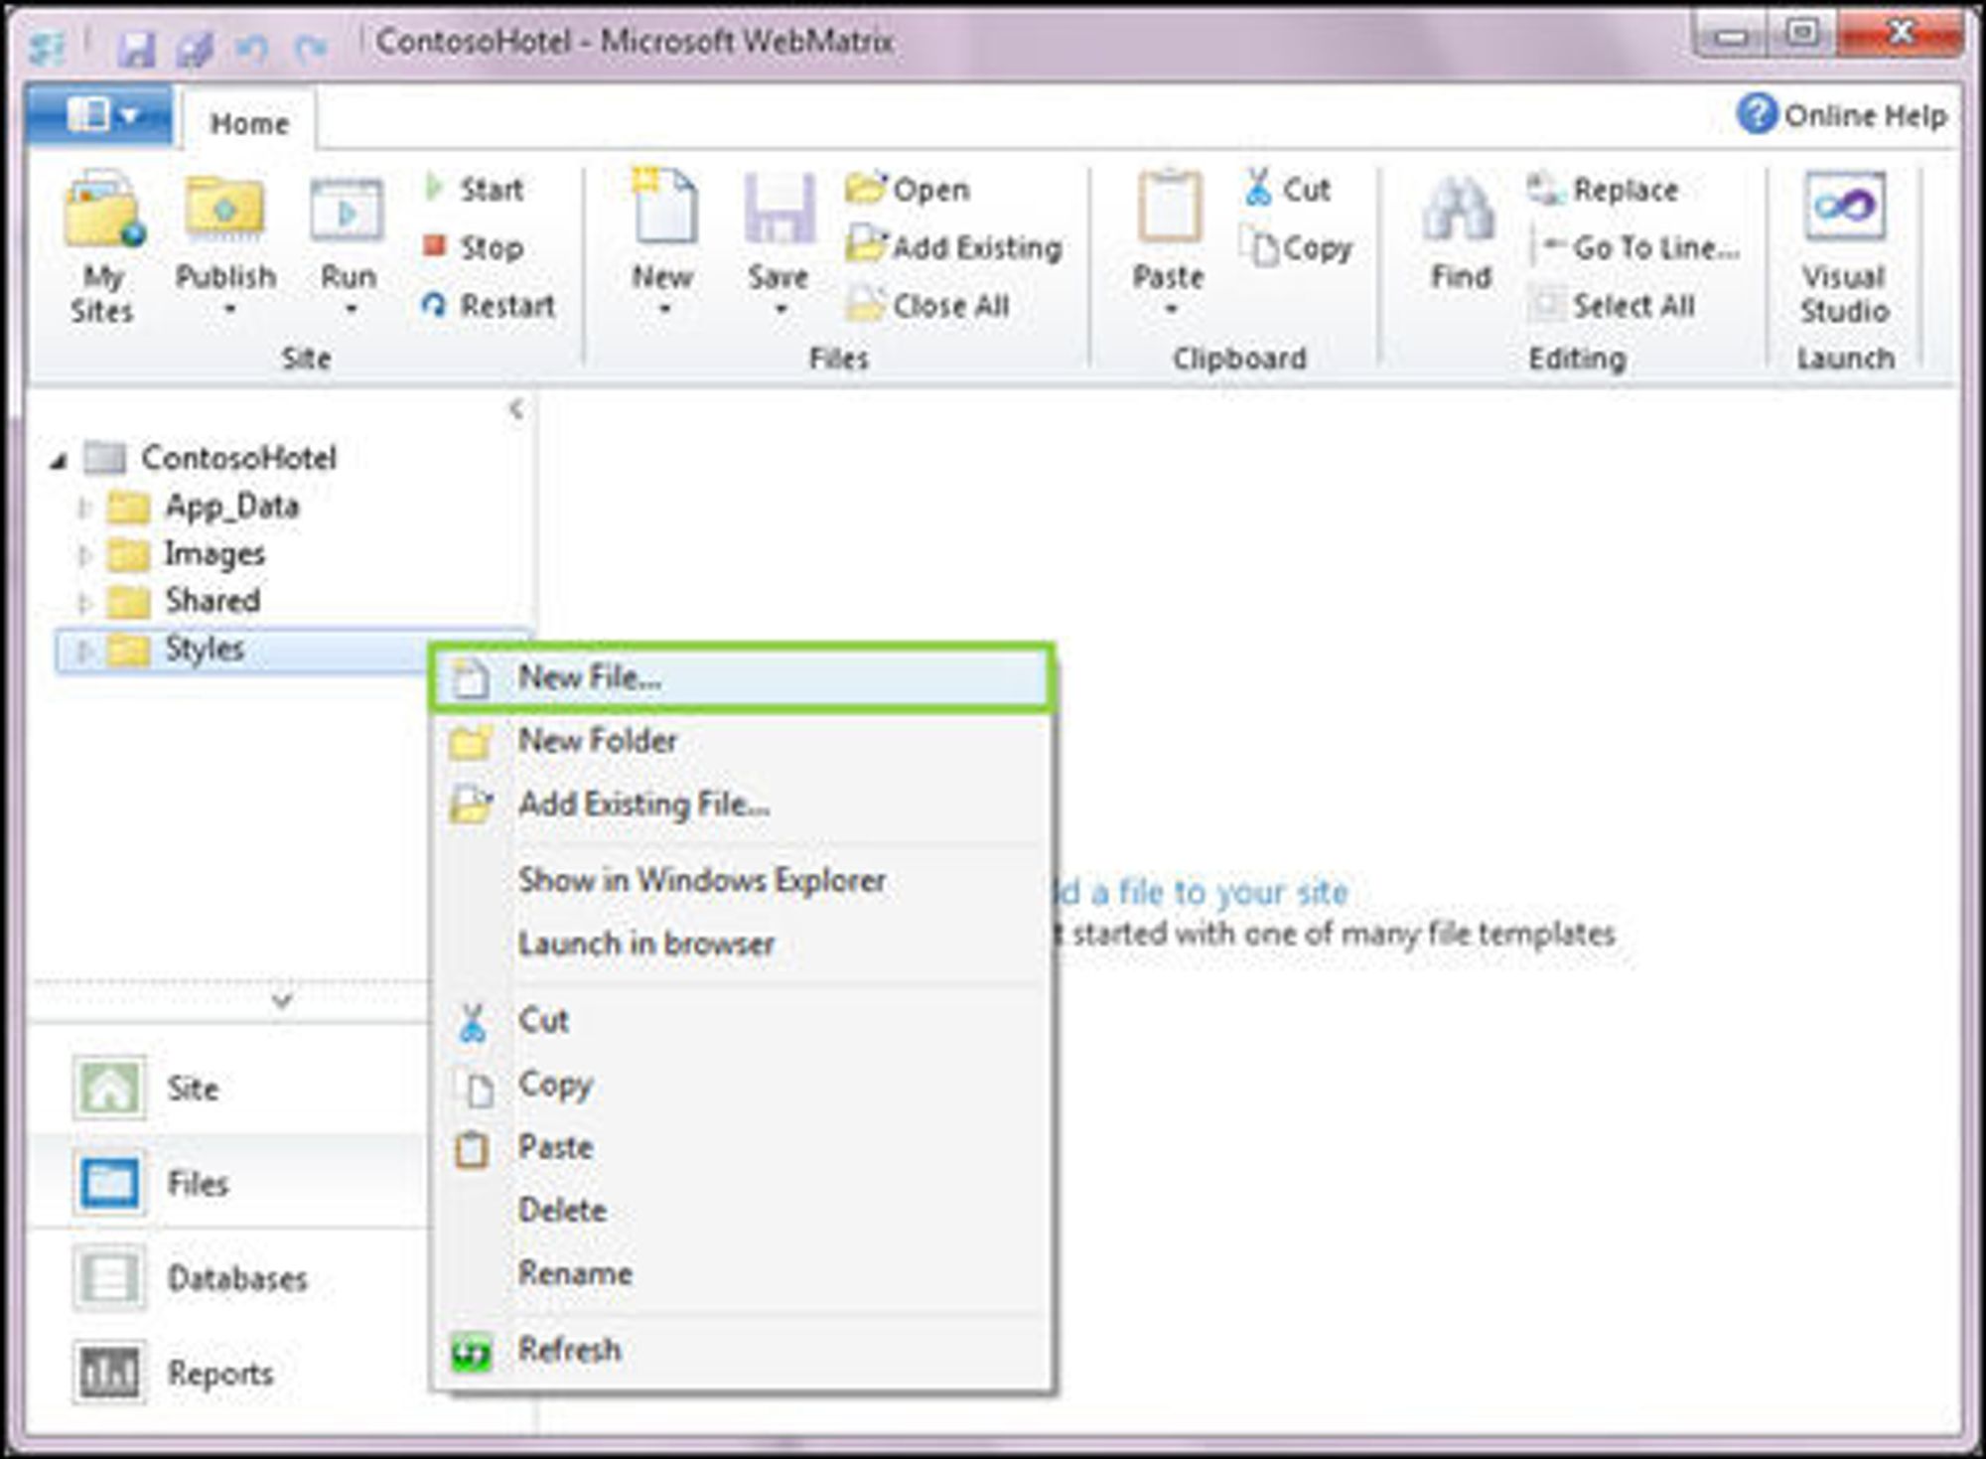Launch Visual Studio from the ribbon
The width and height of the screenshot is (1986, 1459).
[1845, 248]
